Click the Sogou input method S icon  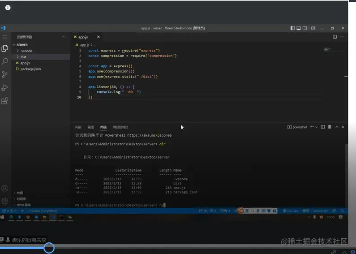(240, 211)
